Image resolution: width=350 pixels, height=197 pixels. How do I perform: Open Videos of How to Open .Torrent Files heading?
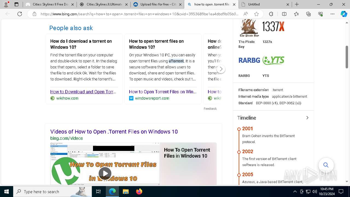(x=114, y=132)
